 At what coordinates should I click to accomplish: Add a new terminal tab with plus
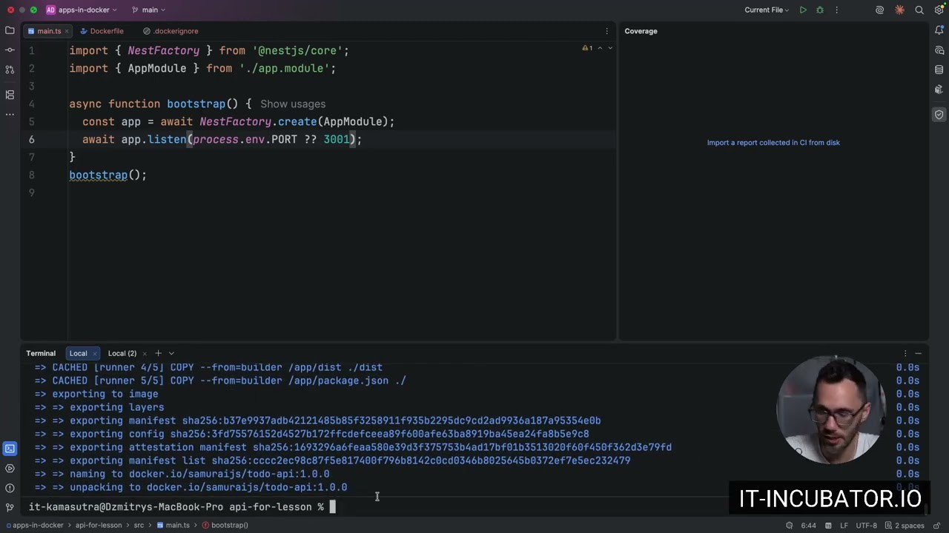point(158,353)
